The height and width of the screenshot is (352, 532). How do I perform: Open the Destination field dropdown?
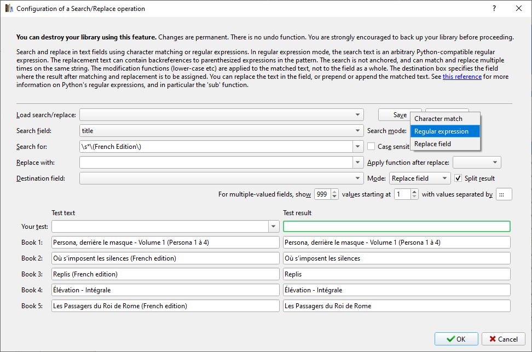[358, 178]
